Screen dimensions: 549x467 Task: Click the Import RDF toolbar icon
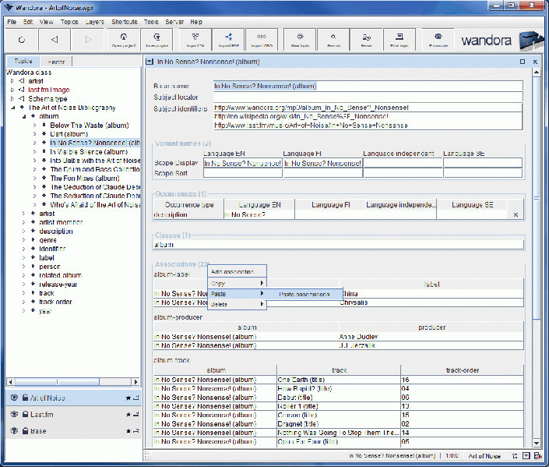point(227,39)
